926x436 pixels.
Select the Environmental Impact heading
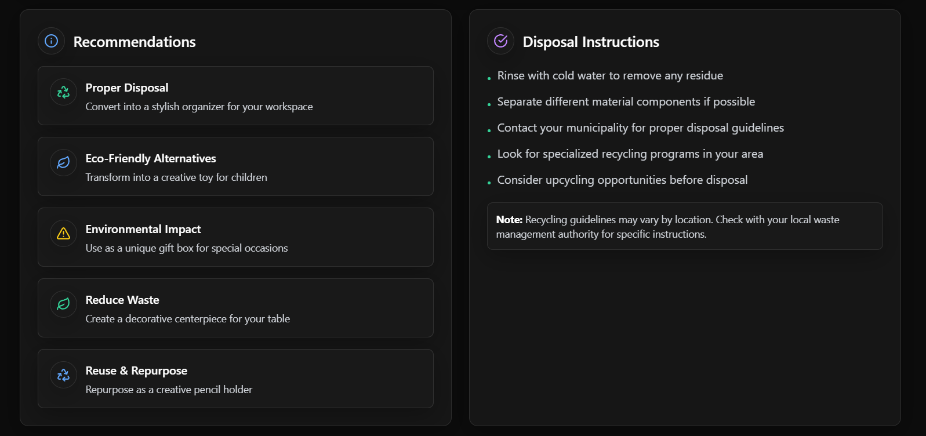[143, 229]
